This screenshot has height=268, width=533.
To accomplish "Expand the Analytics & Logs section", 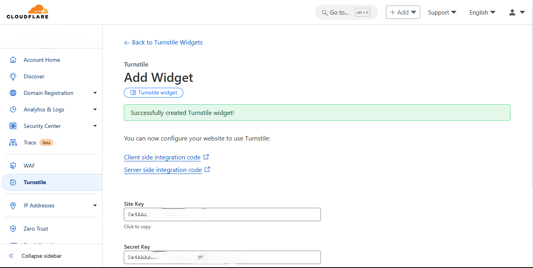I will (95, 109).
